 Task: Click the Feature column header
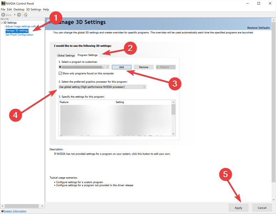click(87, 102)
